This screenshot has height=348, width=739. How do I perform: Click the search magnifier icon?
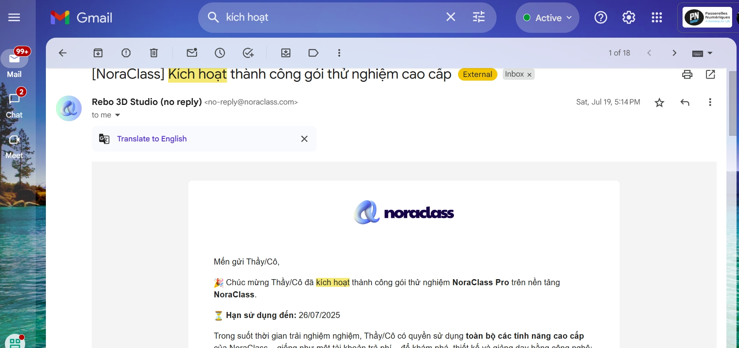pyautogui.click(x=213, y=17)
